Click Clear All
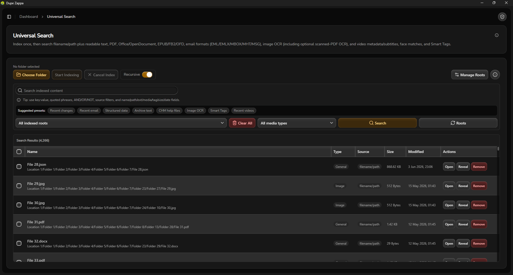Screen dimensions: 513x275 click(x=242, y=123)
